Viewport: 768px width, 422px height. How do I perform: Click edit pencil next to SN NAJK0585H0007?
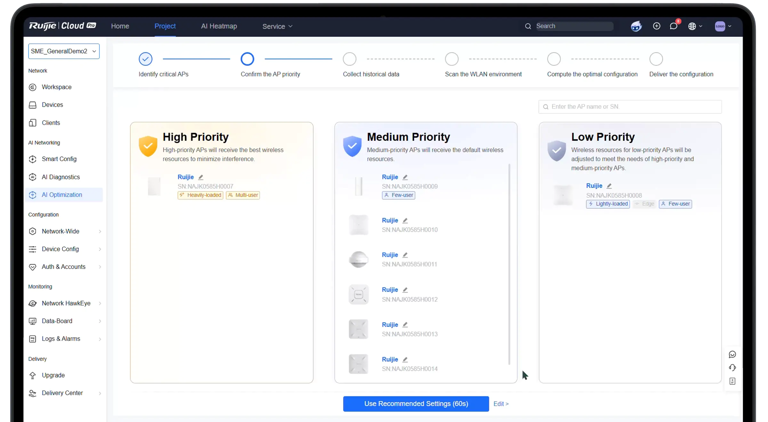pyautogui.click(x=201, y=177)
